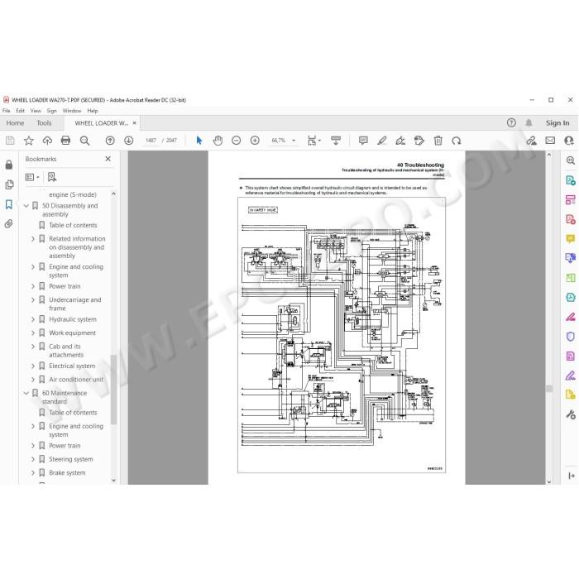This screenshot has height=579, width=579.
Task: Open the Sign menu
Action: (x=51, y=111)
